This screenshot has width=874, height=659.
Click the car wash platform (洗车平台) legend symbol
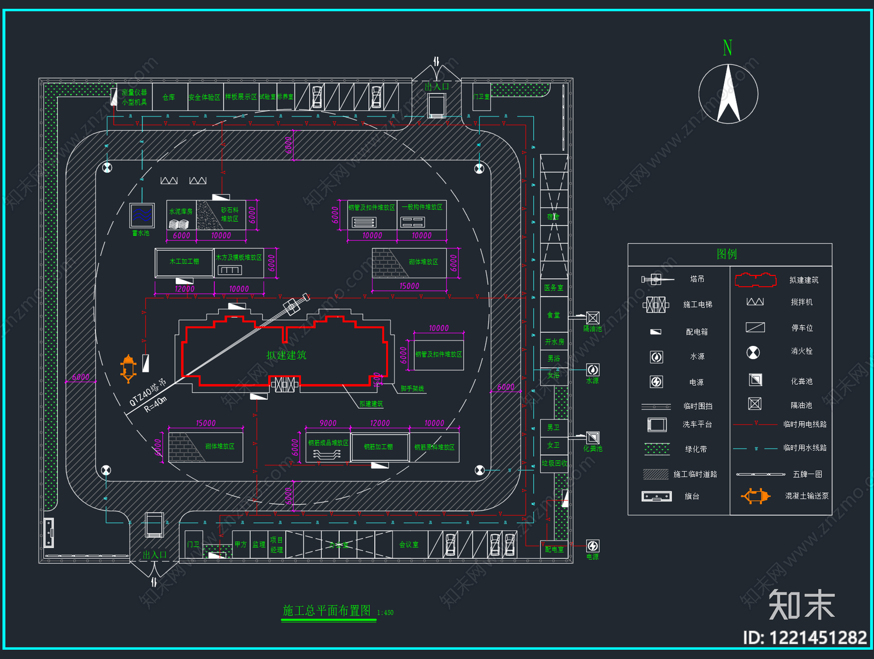click(657, 425)
